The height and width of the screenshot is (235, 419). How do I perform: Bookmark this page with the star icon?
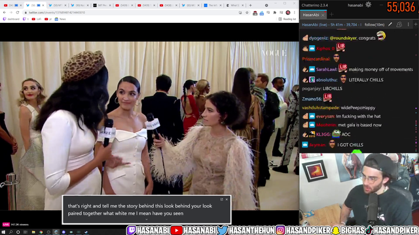pos(247,12)
